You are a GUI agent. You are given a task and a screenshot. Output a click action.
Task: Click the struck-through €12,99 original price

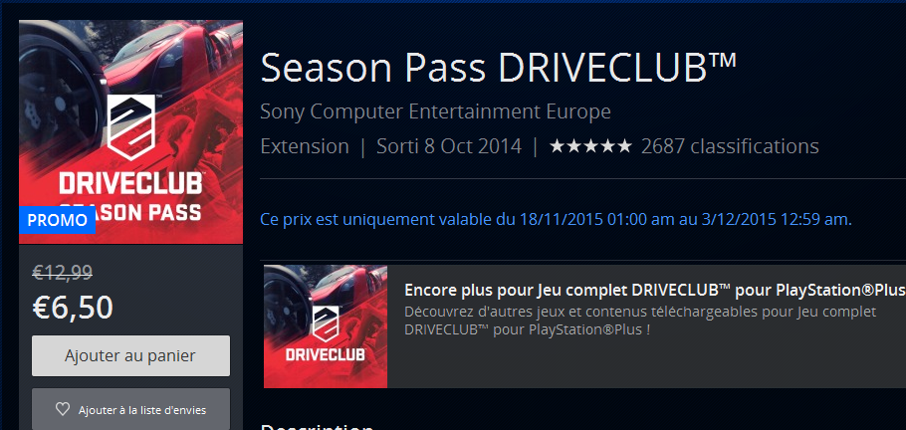click(x=63, y=272)
